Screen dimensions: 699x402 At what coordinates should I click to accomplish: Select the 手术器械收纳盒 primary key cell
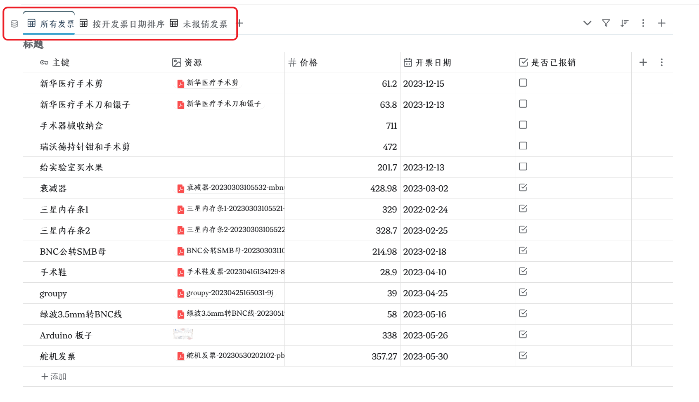click(96, 125)
